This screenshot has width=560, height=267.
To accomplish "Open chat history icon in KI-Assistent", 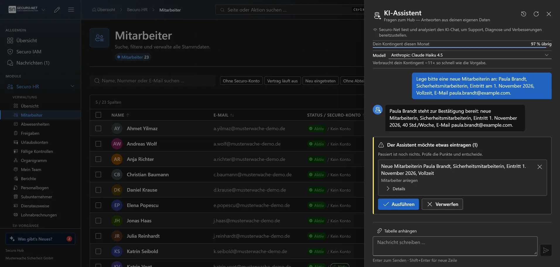I will 523,14.
